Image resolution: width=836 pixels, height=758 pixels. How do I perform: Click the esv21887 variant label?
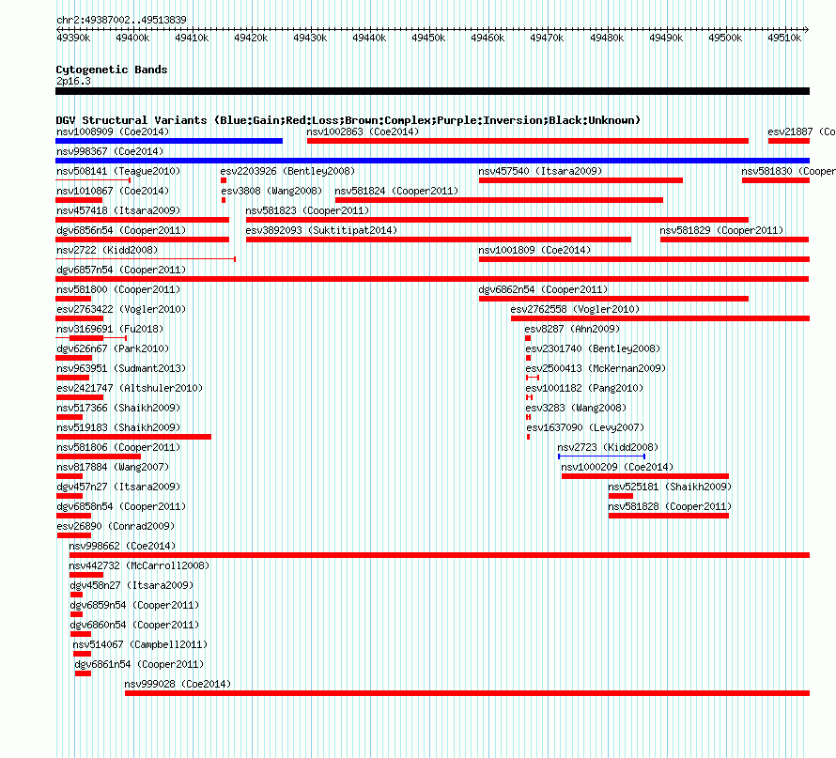tap(802, 131)
